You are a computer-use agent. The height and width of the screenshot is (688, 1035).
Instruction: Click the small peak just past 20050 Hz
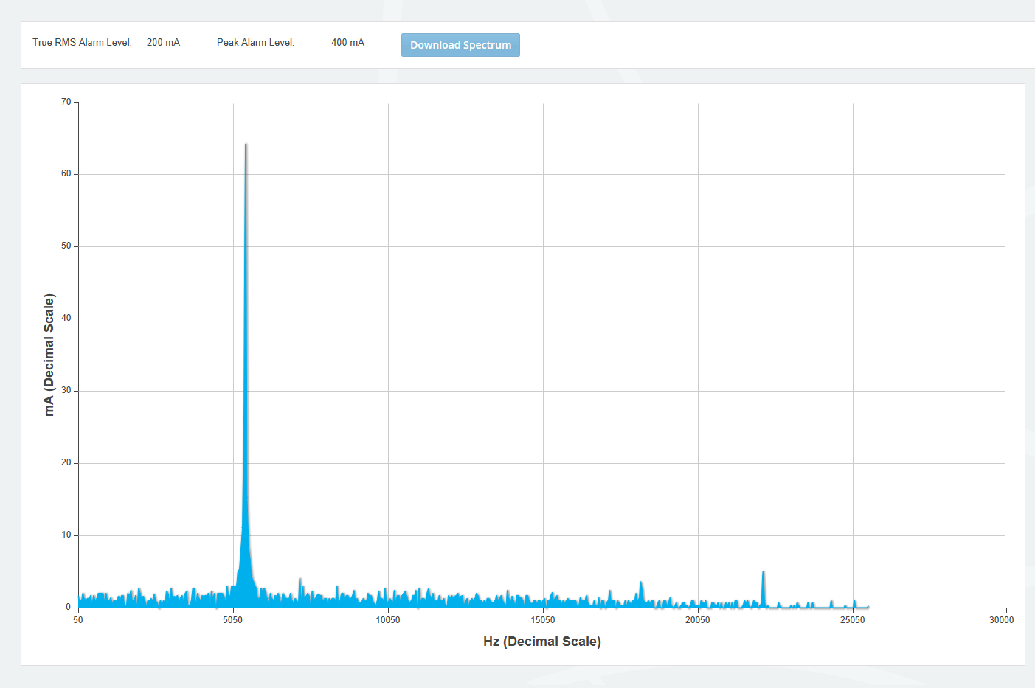click(763, 574)
